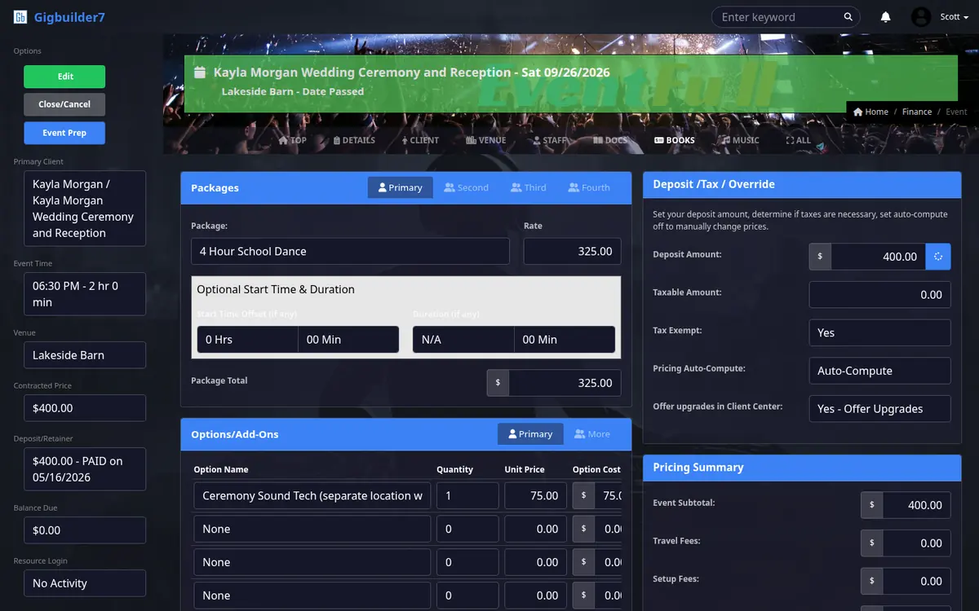Screen dimensions: 979x611
Task: Open the notifications bell
Action: tap(886, 17)
